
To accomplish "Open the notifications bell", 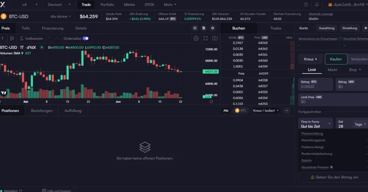I will click(317, 4).
